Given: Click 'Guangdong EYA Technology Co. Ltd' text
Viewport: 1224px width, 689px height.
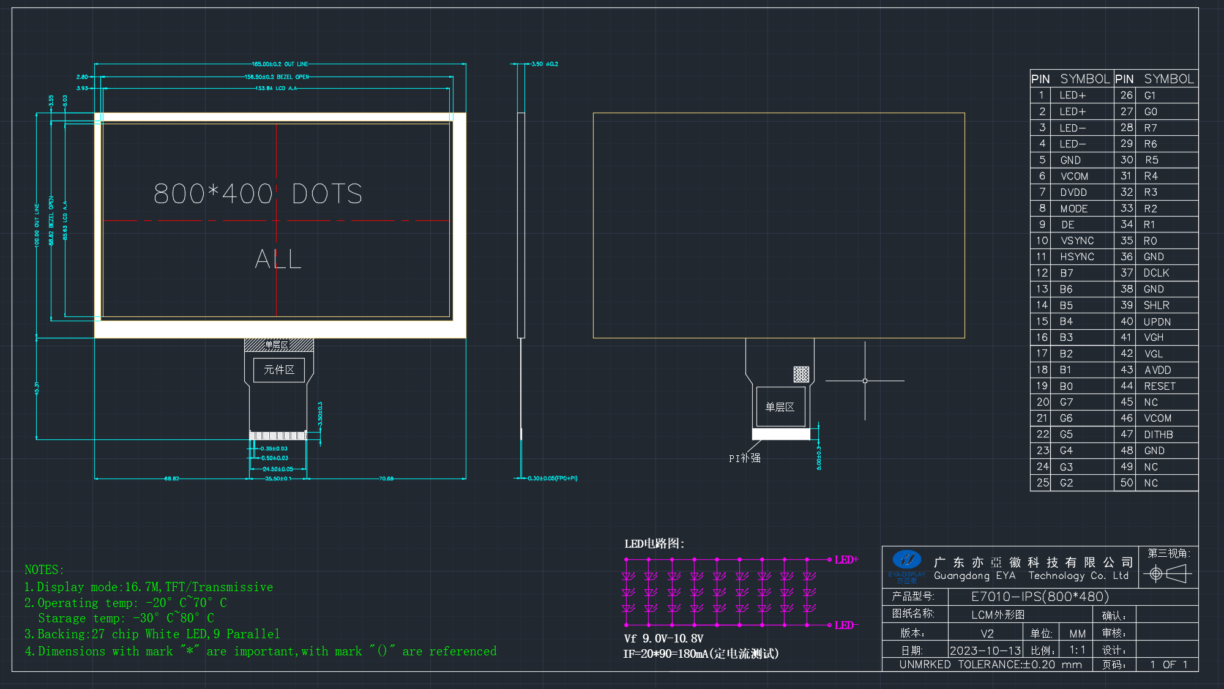Looking at the screenshot, I should [1031, 576].
